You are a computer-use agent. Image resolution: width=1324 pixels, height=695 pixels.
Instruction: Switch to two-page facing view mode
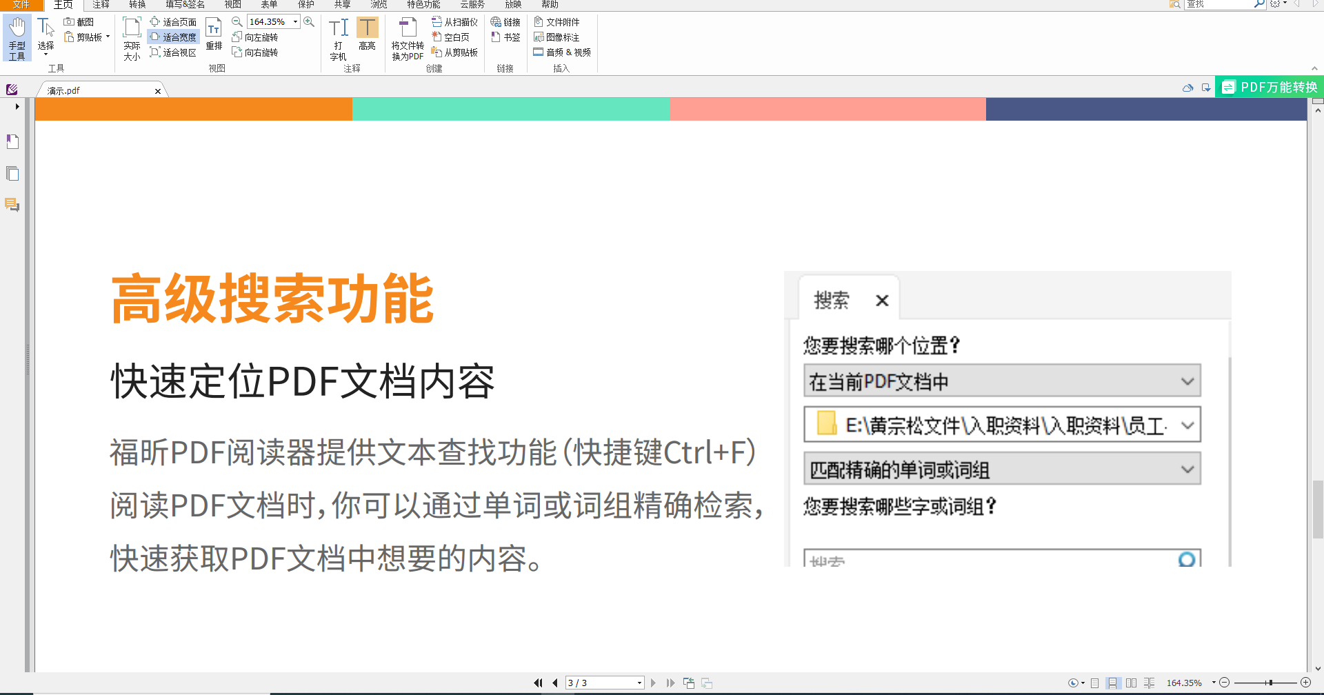1132,683
